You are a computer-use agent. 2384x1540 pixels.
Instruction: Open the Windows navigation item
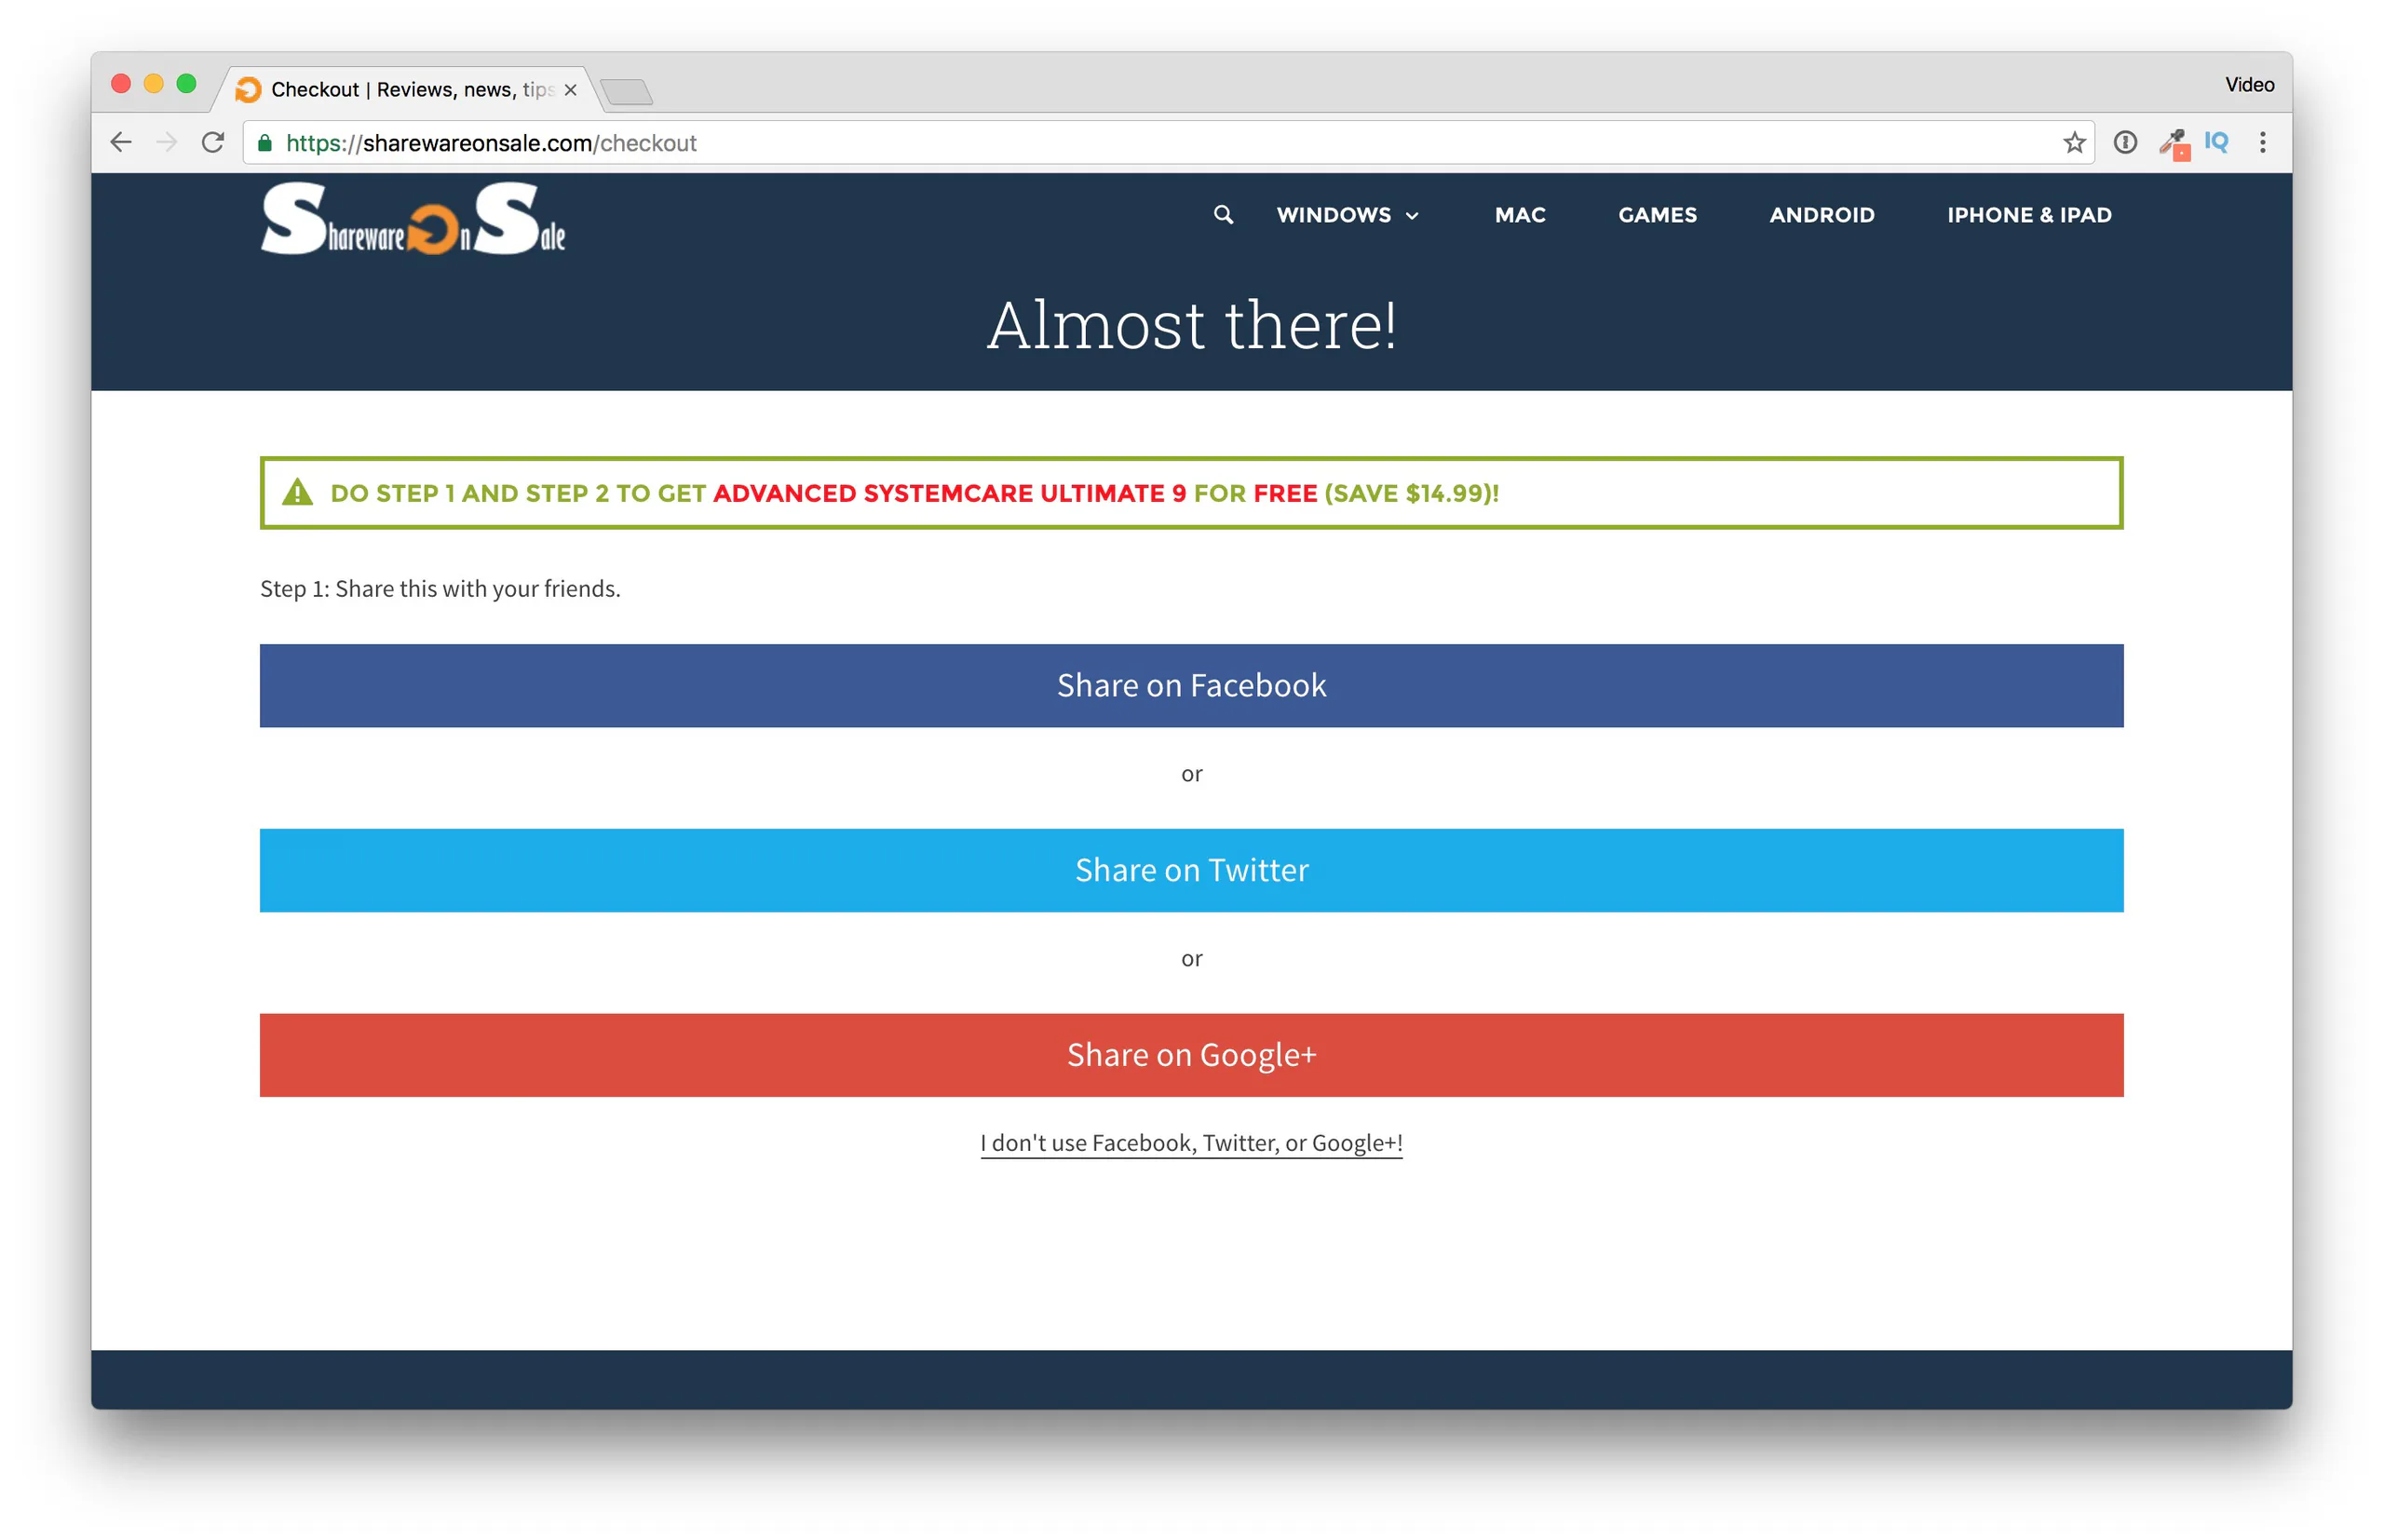pos(1334,215)
